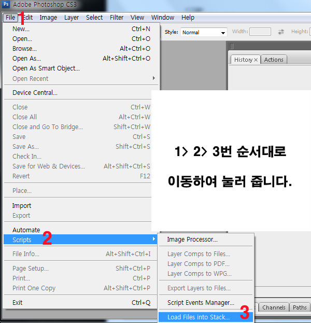Click the history panel grip handle
This screenshot has width=311, height=323.
coord(232,46)
